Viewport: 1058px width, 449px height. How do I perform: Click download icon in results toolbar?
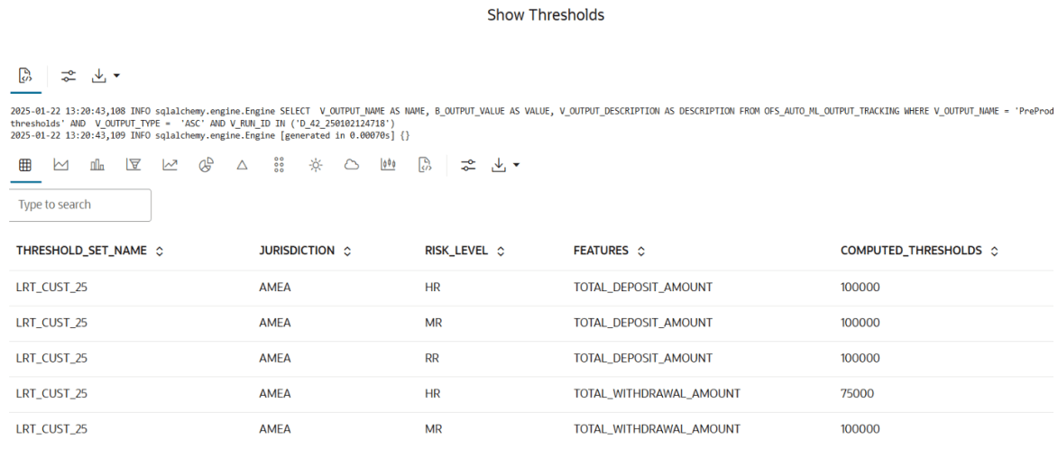coord(499,165)
